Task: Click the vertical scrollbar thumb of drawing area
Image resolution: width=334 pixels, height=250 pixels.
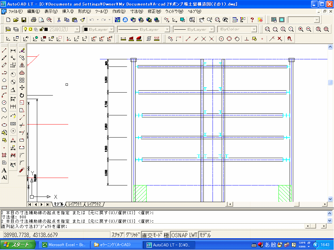Action: click(x=330, y=82)
